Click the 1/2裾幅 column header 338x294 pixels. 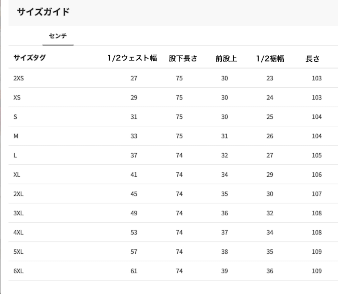[270, 58]
